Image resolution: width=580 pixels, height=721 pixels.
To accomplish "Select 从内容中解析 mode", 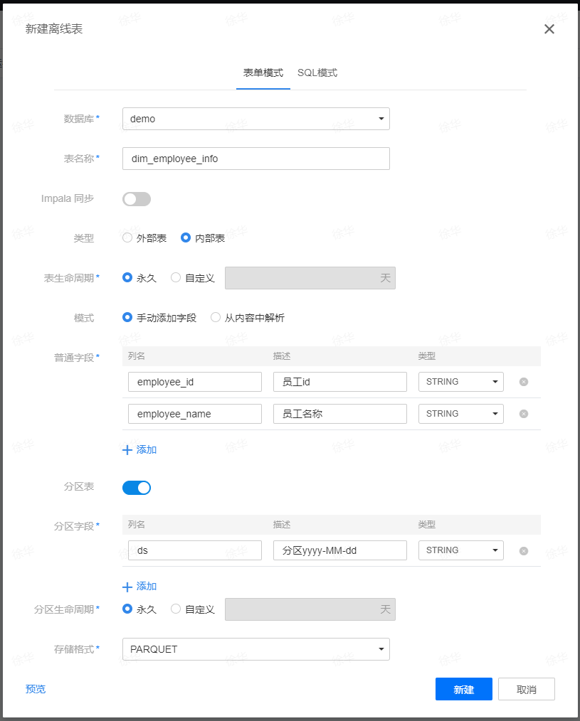I will 248,318.
